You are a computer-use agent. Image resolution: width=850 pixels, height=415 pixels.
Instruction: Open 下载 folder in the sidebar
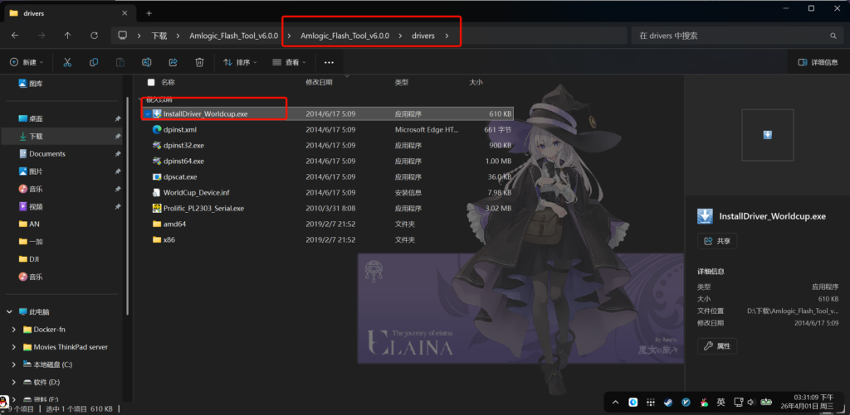(x=36, y=136)
